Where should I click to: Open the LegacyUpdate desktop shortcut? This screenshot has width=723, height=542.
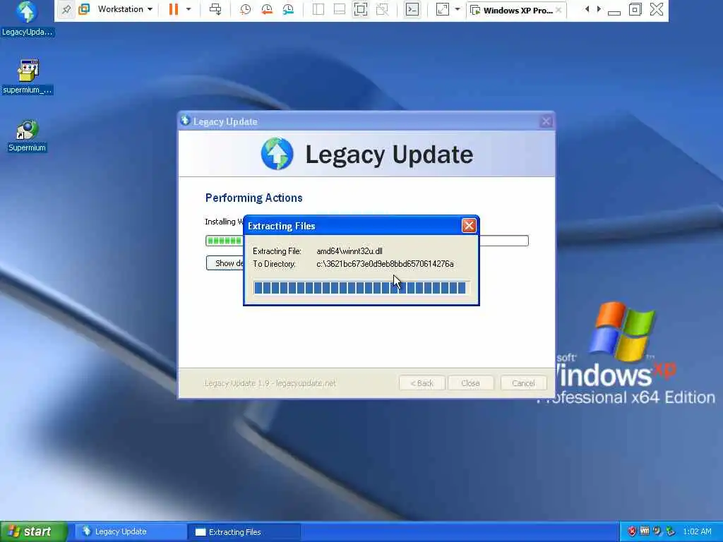coord(28,18)
